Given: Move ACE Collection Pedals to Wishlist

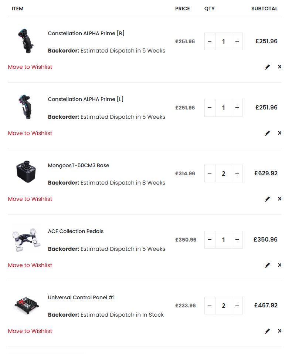Looking at the screenshot, I should click(30, 265).
